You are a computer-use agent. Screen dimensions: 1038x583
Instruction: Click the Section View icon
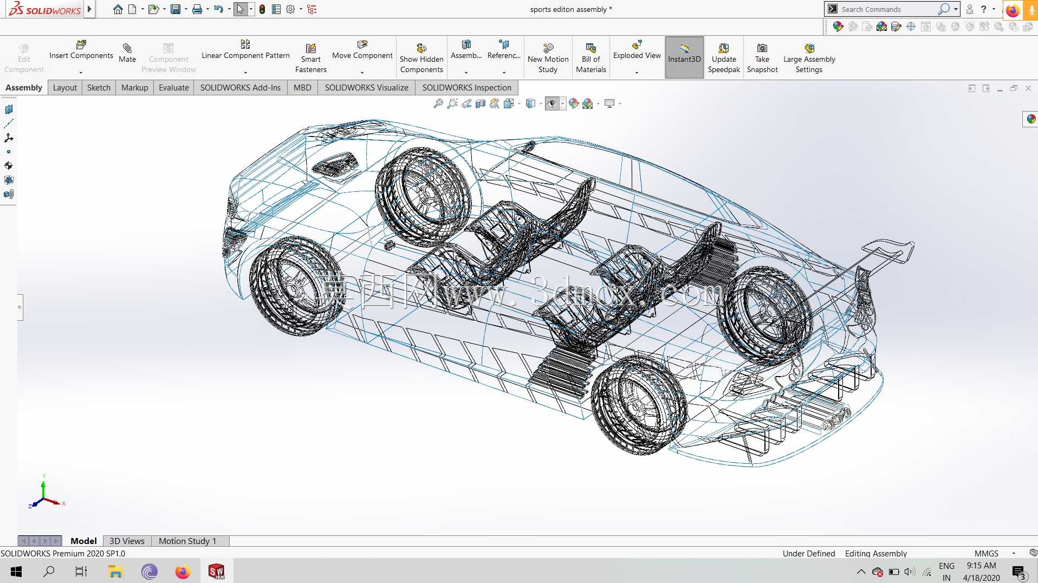click(481, 103)
